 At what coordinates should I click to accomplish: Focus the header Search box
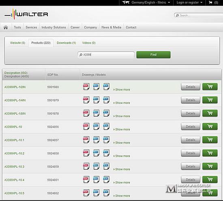tap(199, 15)
